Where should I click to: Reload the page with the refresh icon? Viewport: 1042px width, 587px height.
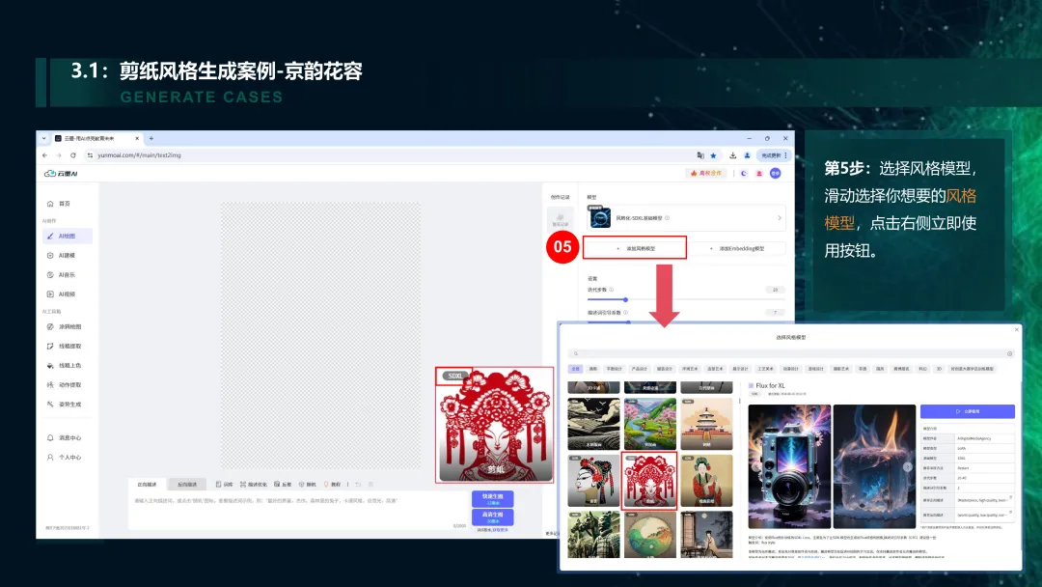pyautogui.click(x=73, y=155)
